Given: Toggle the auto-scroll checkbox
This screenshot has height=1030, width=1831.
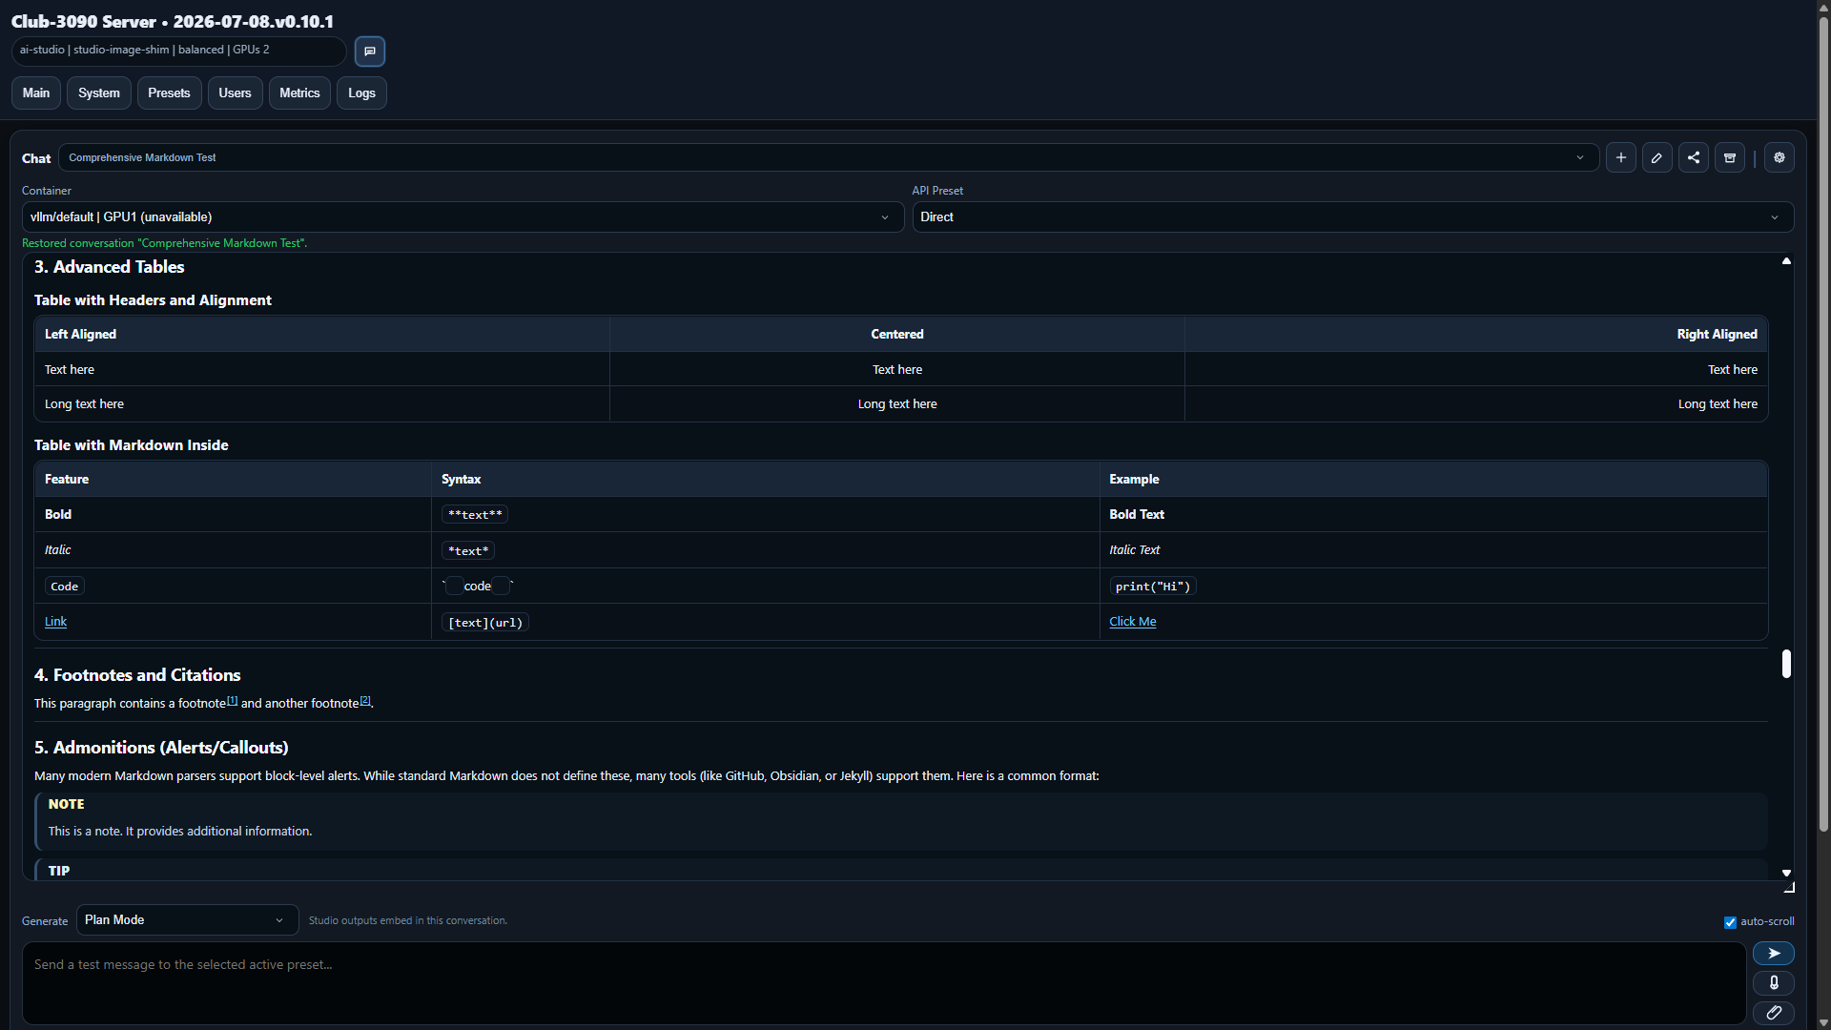Looking at the screenshot, I should [x=1730, y=922].
